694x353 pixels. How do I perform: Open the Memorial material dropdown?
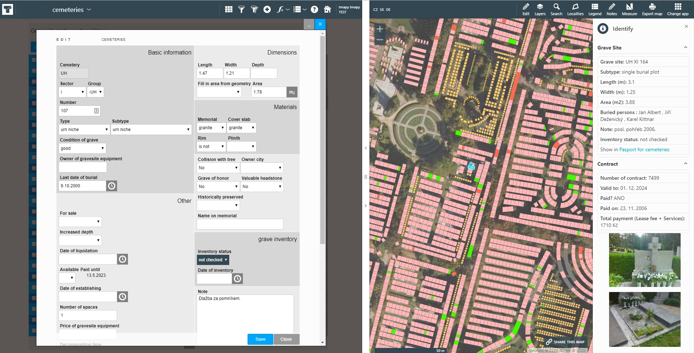(x=211, y=128)
